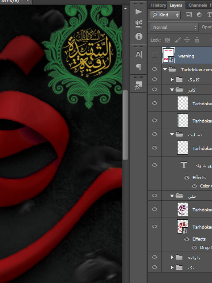Expand the بک group
This screenshot has height=283, width=212.
click(172, 267)
